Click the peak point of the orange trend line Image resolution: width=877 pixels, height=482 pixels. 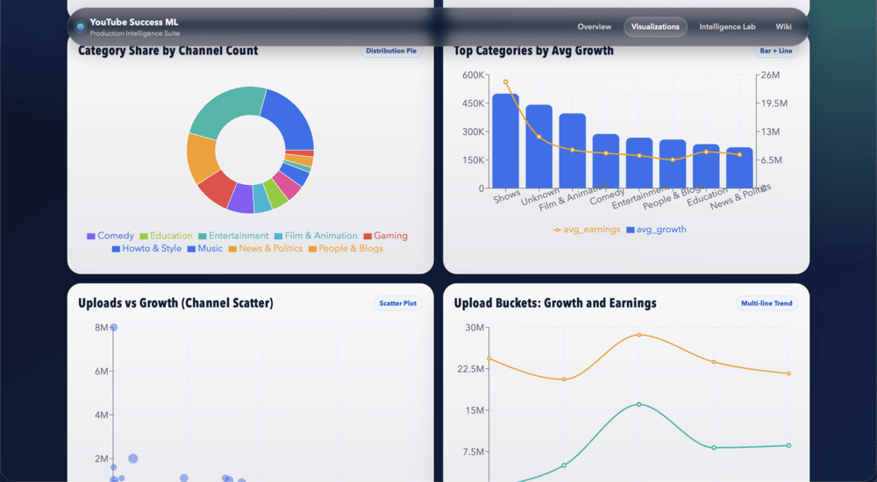tap(638, 335)
